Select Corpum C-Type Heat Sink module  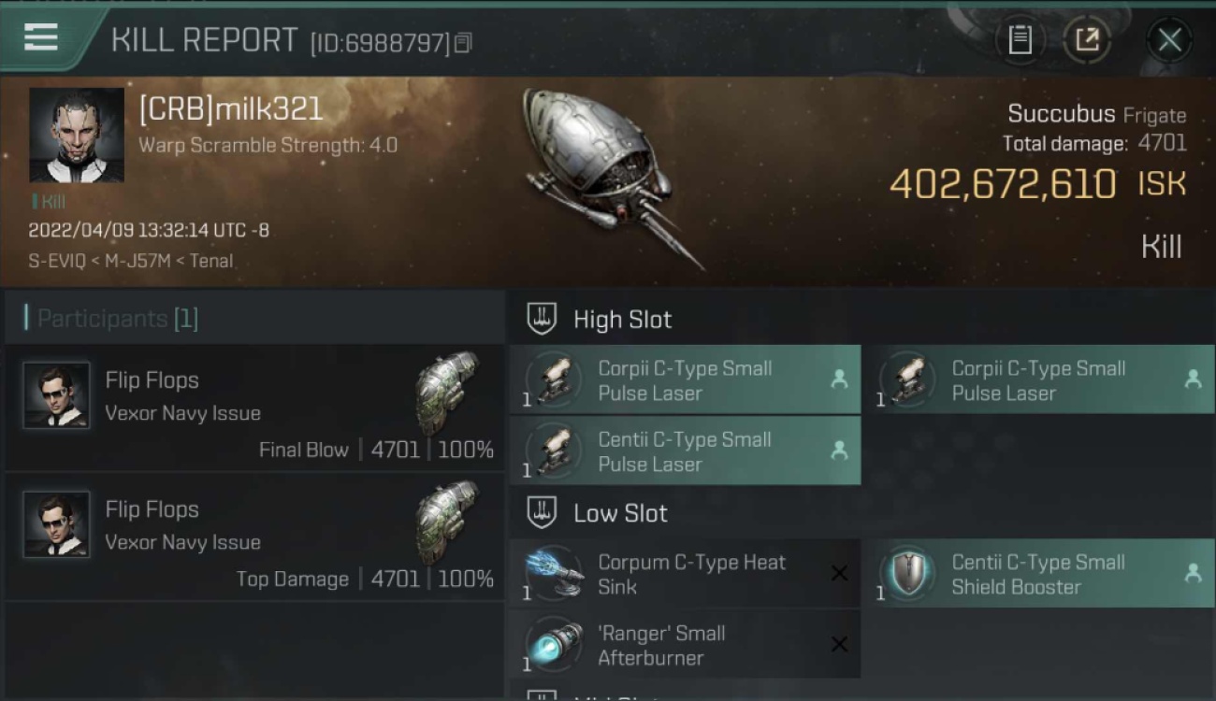pyautogui.click(x=685, y=574)
